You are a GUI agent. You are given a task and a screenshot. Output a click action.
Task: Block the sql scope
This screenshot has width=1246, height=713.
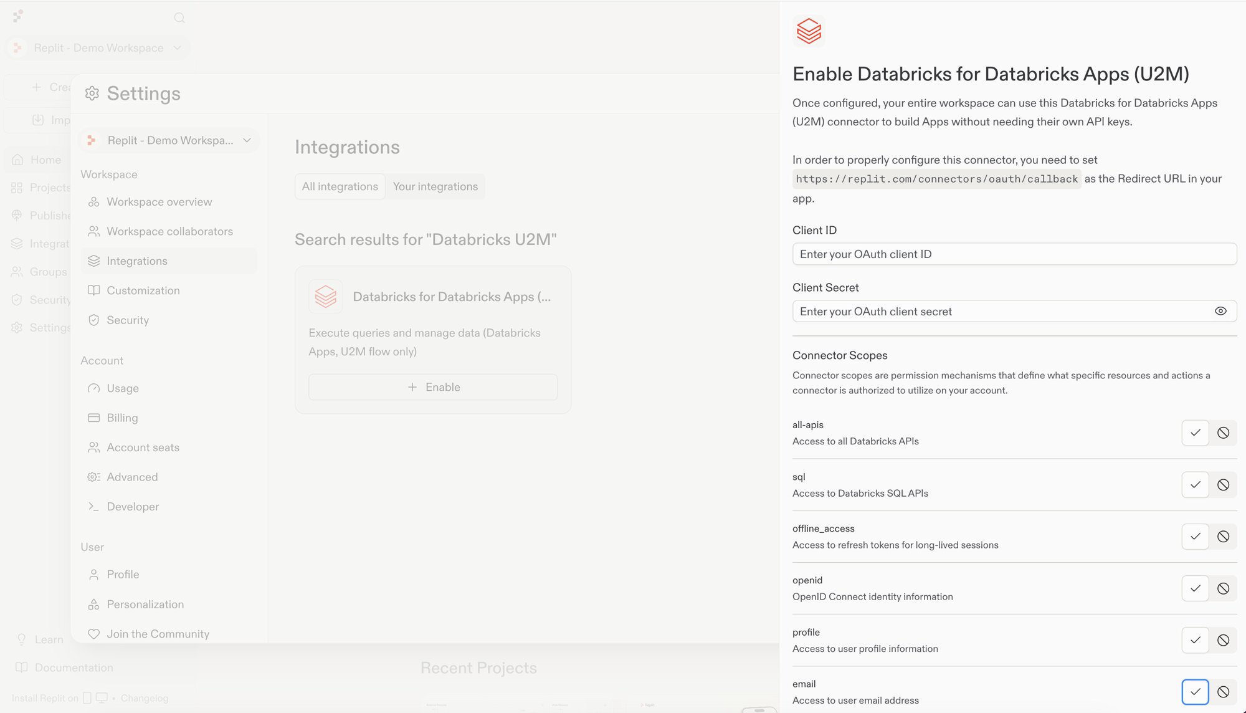pyautogui.click(x=1223, y=484)
